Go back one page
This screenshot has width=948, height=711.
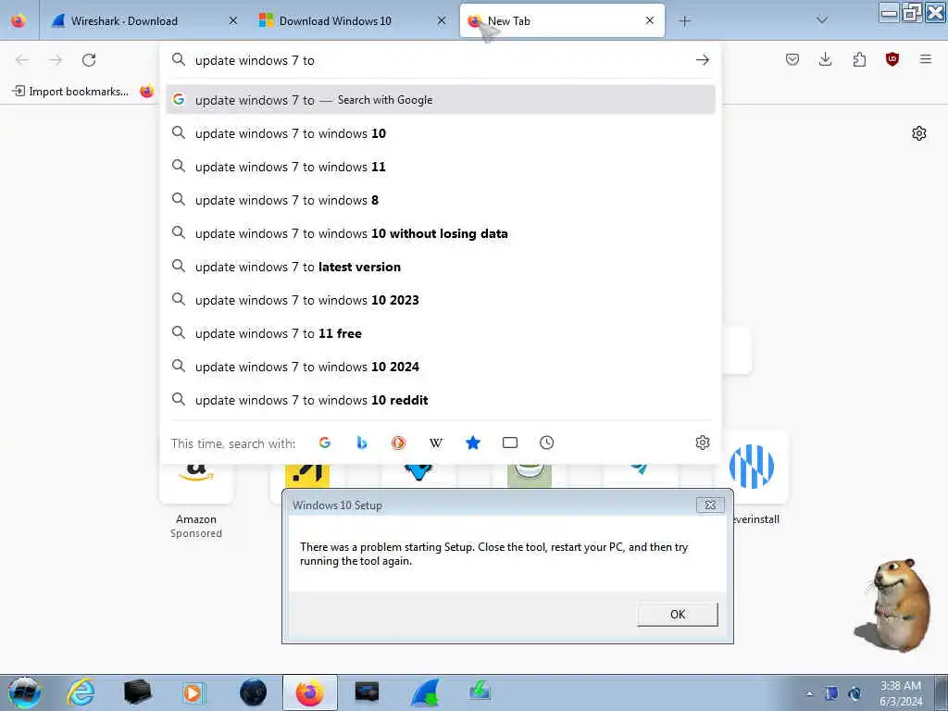tap(22, 60)
